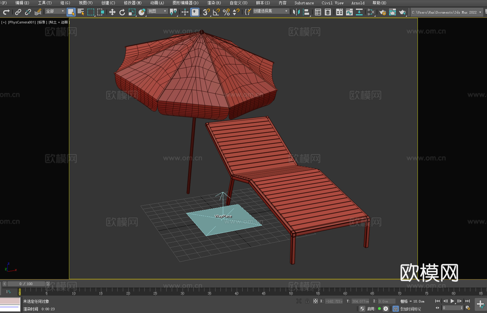Toggle the 3D Snaps icon
This screenshot has width=487, height=313.
[207, 12]
